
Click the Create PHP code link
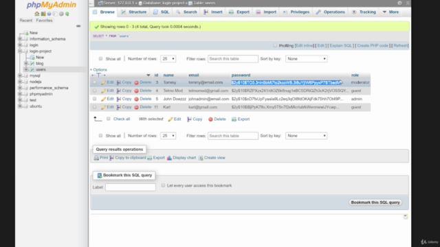point(373,46)
